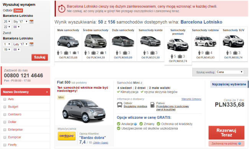Tick the Europcar supplier checkbox
The width and height of the screenshot is (249, 149).
tap(5, 137)
